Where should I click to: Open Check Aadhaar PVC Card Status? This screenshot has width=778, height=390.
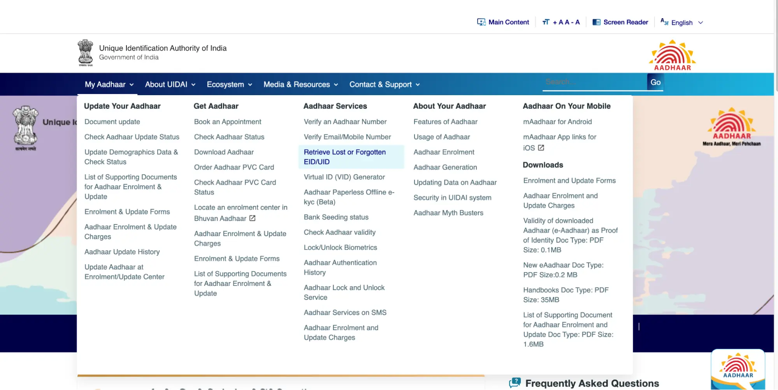235,187
